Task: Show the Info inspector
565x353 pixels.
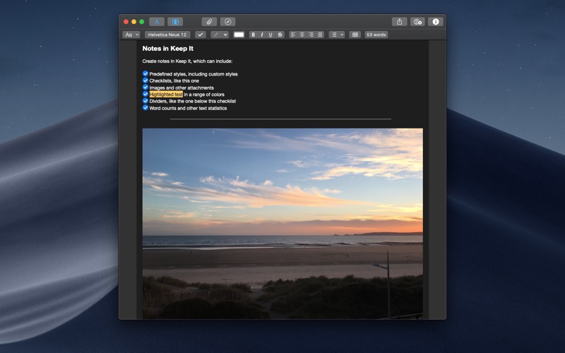Action: click(x=436, y=22)
